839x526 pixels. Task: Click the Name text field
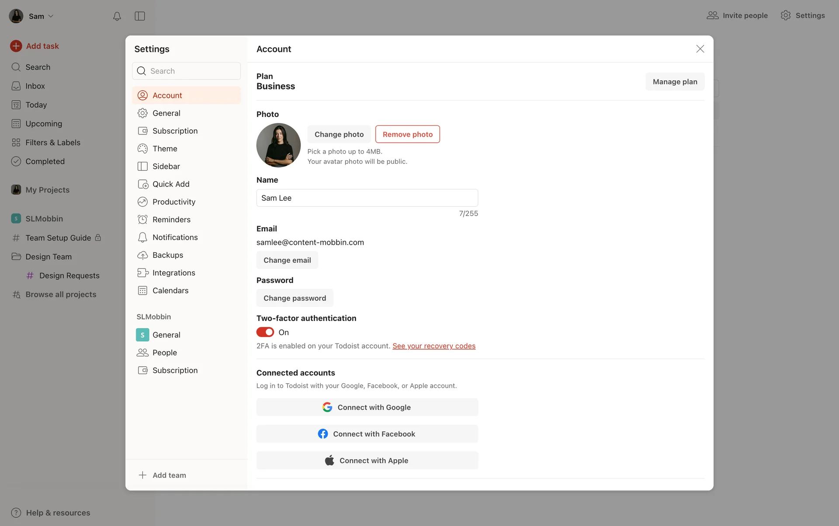coord(367,198)
